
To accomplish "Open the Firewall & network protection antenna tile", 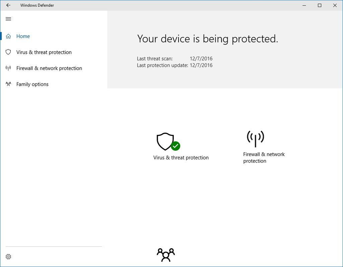I will click(x=255, y=138).
